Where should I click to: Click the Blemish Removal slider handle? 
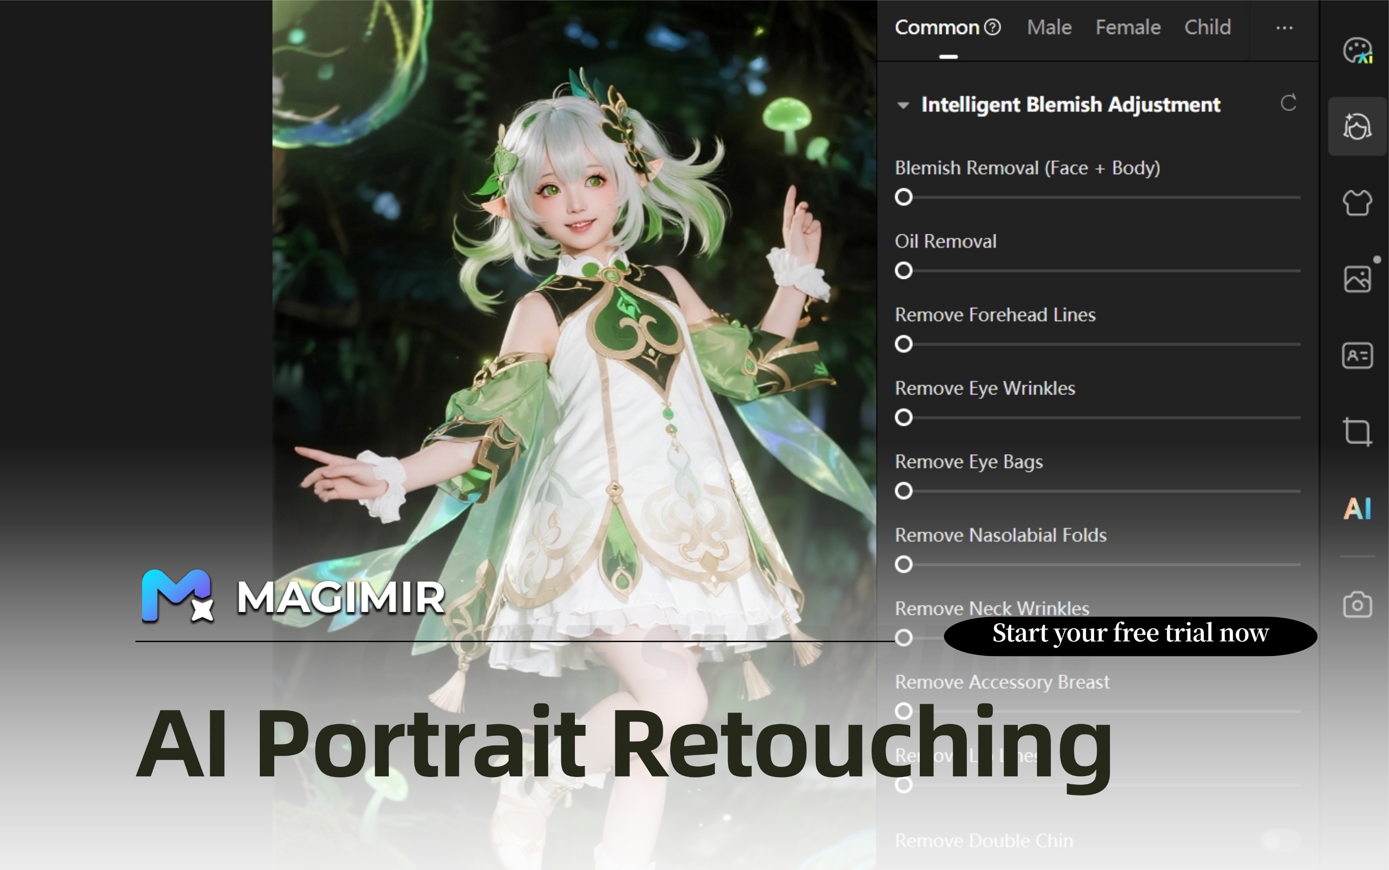point(904,197)
